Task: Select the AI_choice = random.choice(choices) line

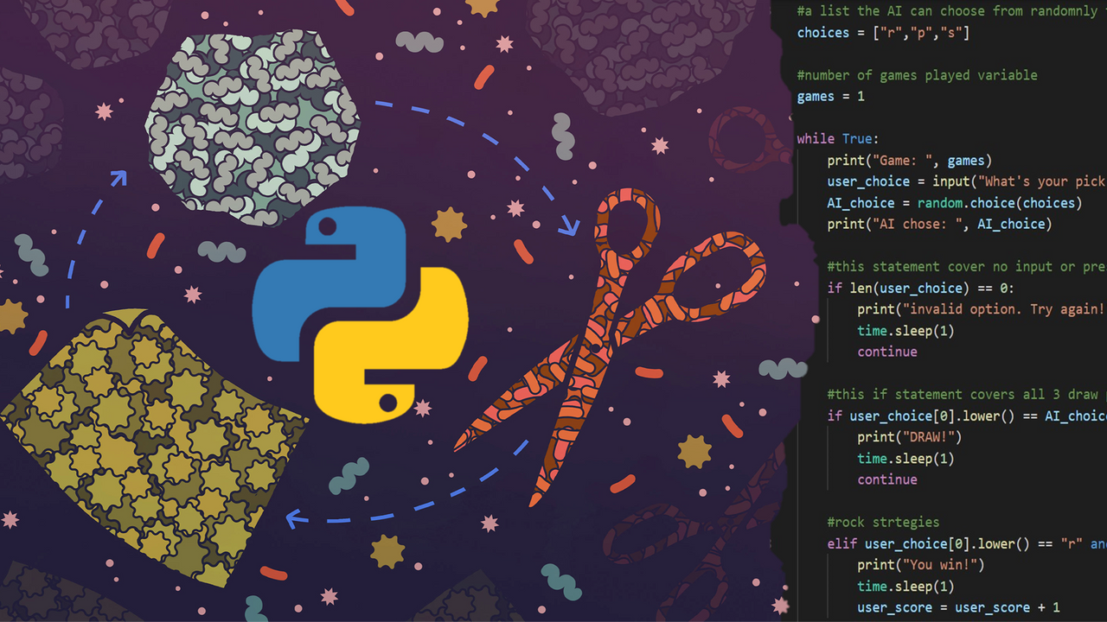Action: (x=955, y=202)
